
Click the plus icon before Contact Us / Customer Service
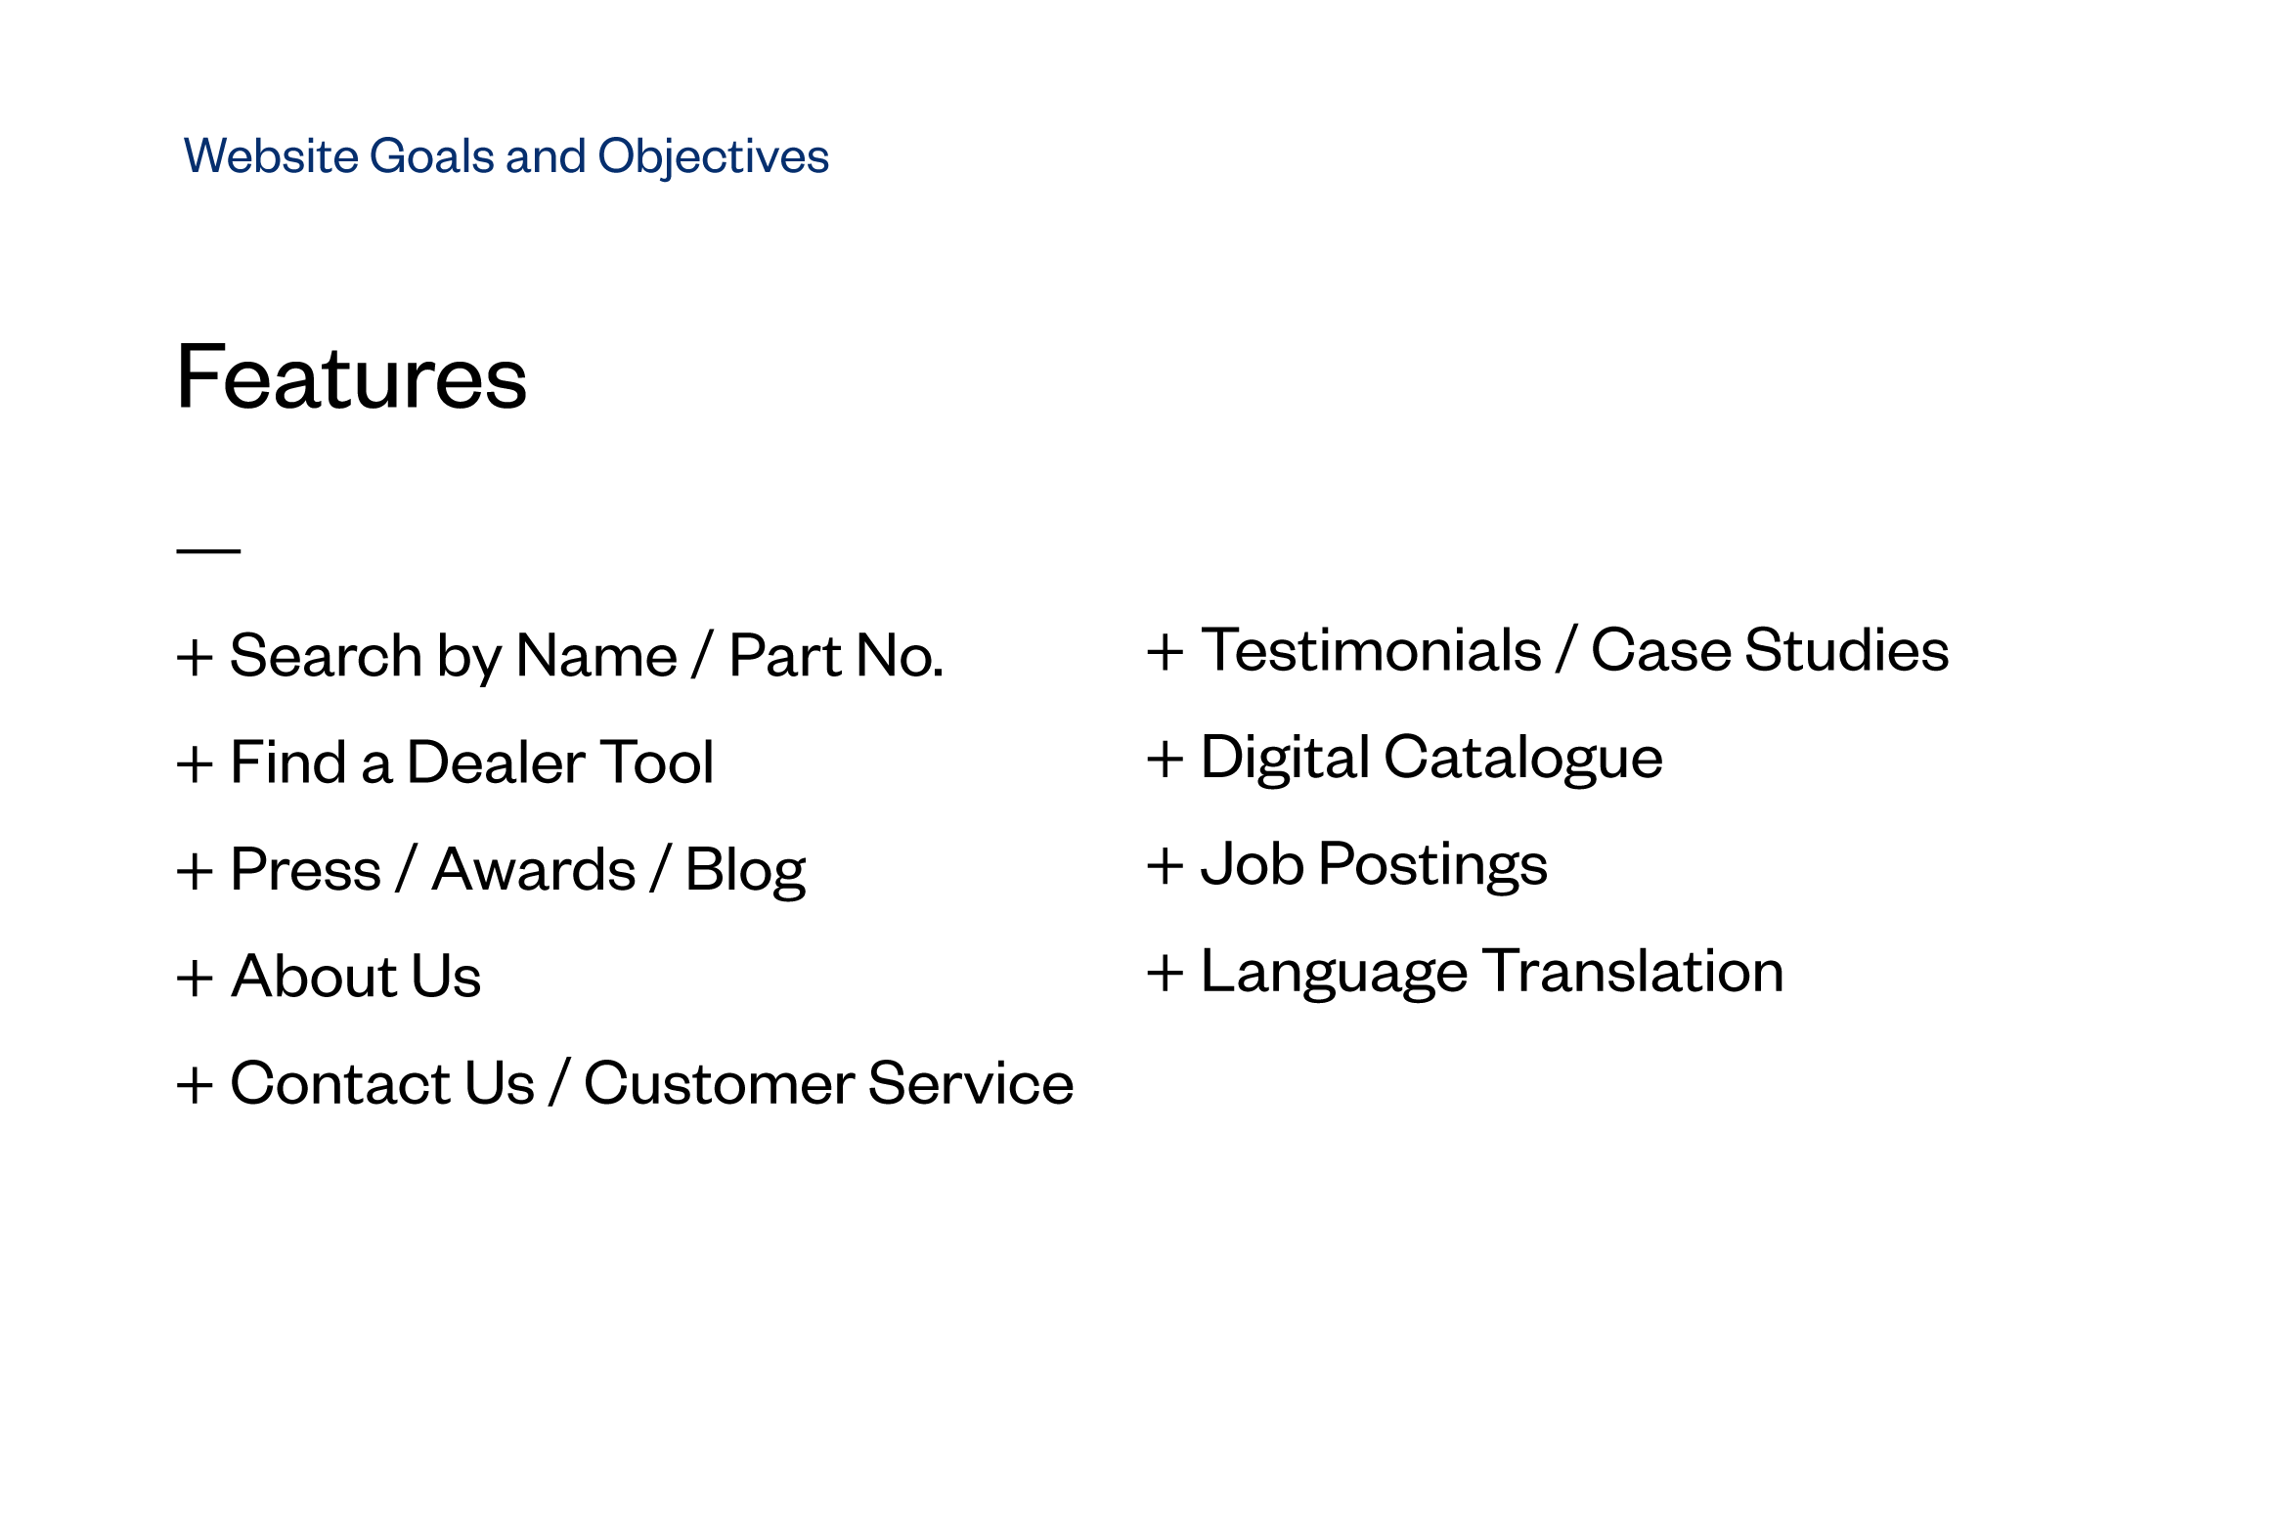(195, 1085)
